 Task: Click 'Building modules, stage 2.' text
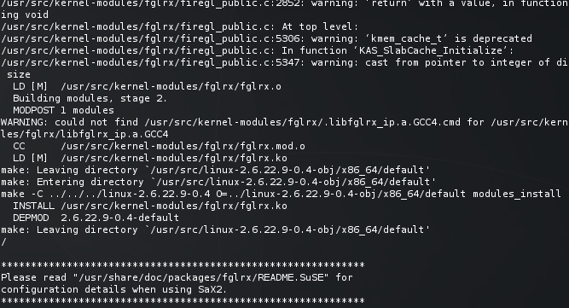90,98
